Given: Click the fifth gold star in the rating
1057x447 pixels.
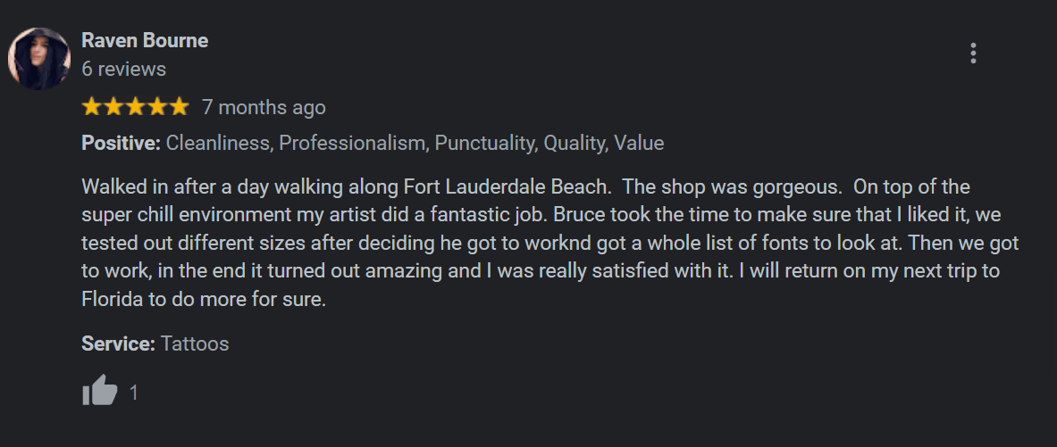Looking at the screenshot, I should point(179,108).
